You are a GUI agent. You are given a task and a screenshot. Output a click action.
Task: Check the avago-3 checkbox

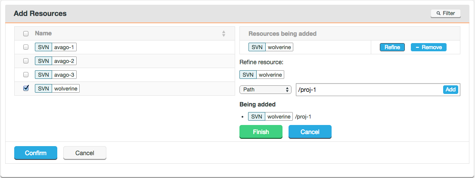tap(26, 74)
